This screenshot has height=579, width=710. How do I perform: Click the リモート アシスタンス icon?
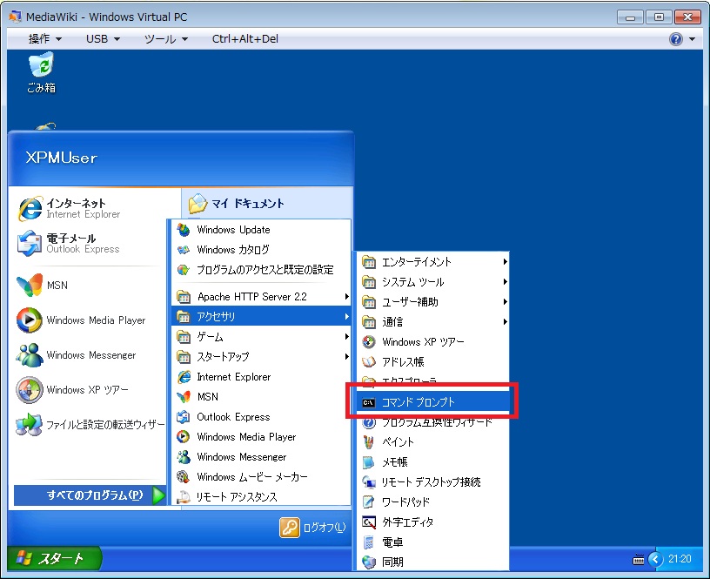click(184, 497)
